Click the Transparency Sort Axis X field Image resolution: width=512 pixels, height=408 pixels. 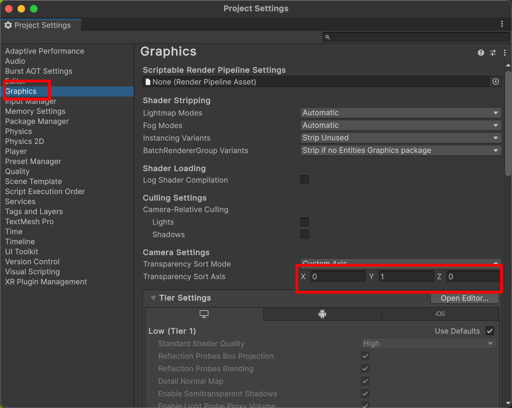pos(338,277)
